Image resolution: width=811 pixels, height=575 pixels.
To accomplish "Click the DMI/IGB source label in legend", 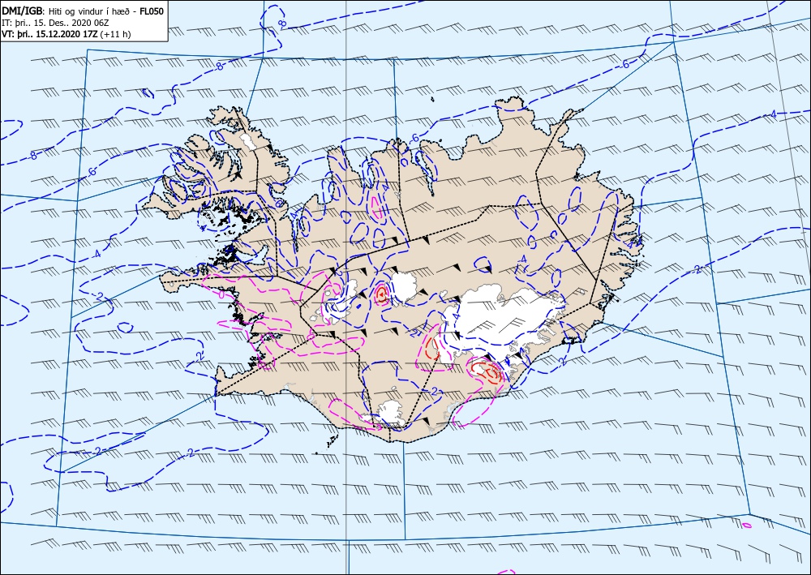I will tap(24, 11).
